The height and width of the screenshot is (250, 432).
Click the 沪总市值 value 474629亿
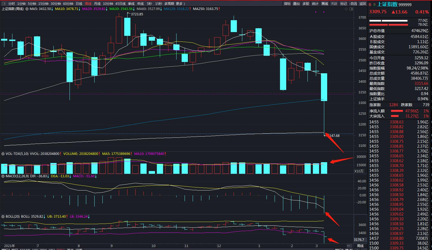(420, 31)
